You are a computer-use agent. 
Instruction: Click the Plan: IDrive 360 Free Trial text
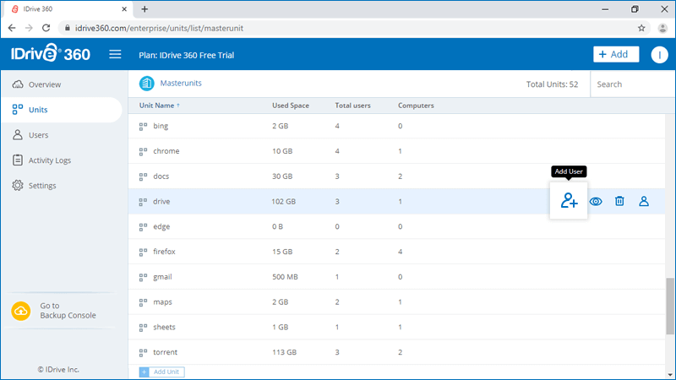(186, 55)
